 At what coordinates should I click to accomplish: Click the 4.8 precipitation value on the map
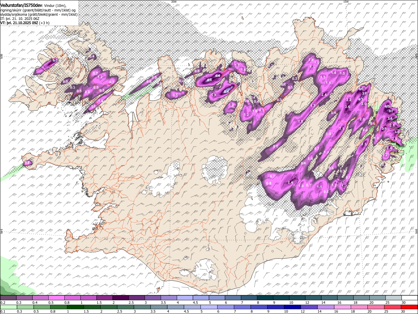[x=209, y=80]
